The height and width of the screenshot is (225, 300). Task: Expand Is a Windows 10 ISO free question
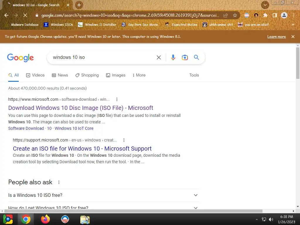(x=103, y=195)
